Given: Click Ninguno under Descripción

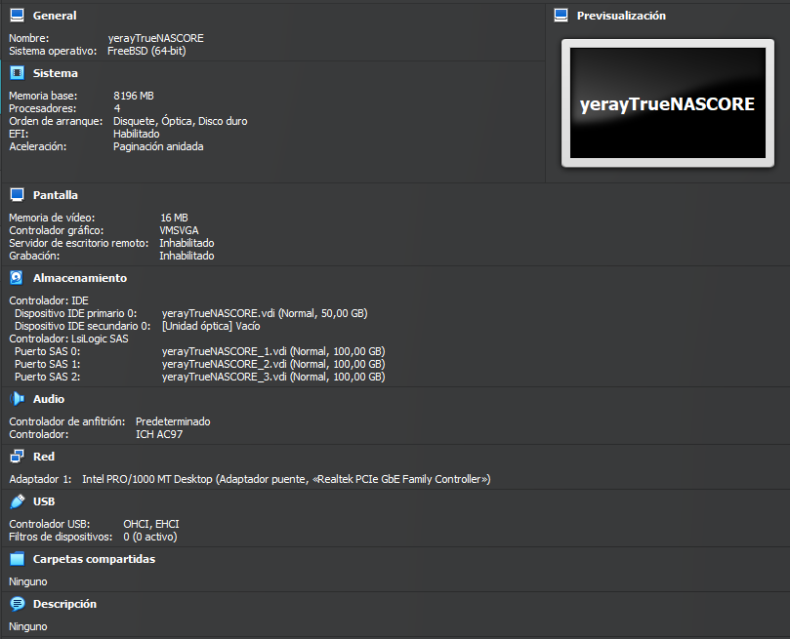Looking at the screenshot, I should tap(28, 626).
